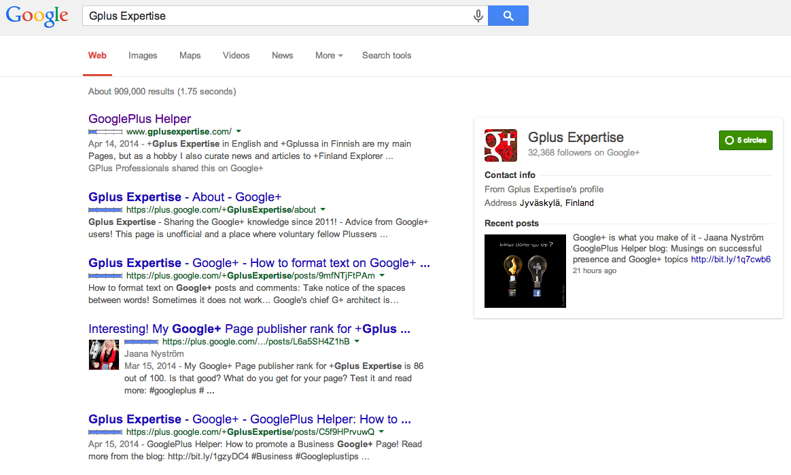Expand dropdown beside posts/L6a5SH4Z1hB URL
The image size is (791, 475).
point(357,342)
